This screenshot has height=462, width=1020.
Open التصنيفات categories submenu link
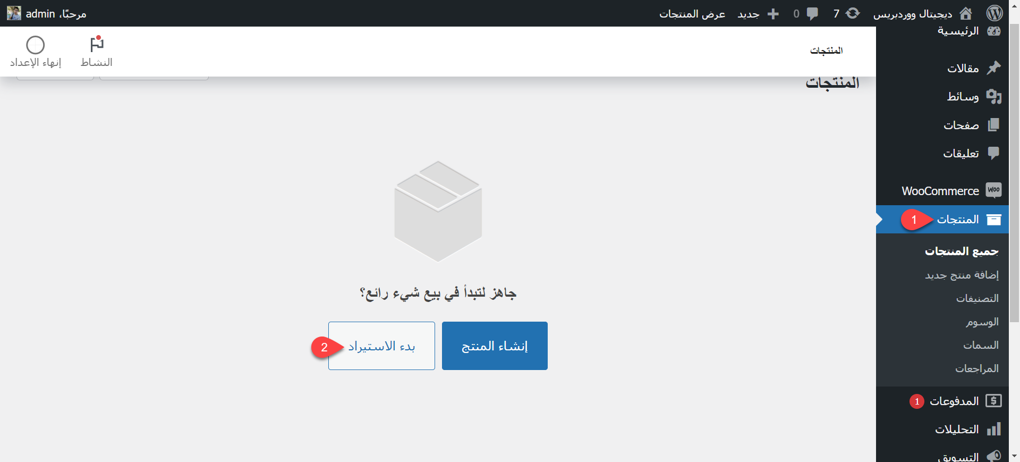[977, 298]
